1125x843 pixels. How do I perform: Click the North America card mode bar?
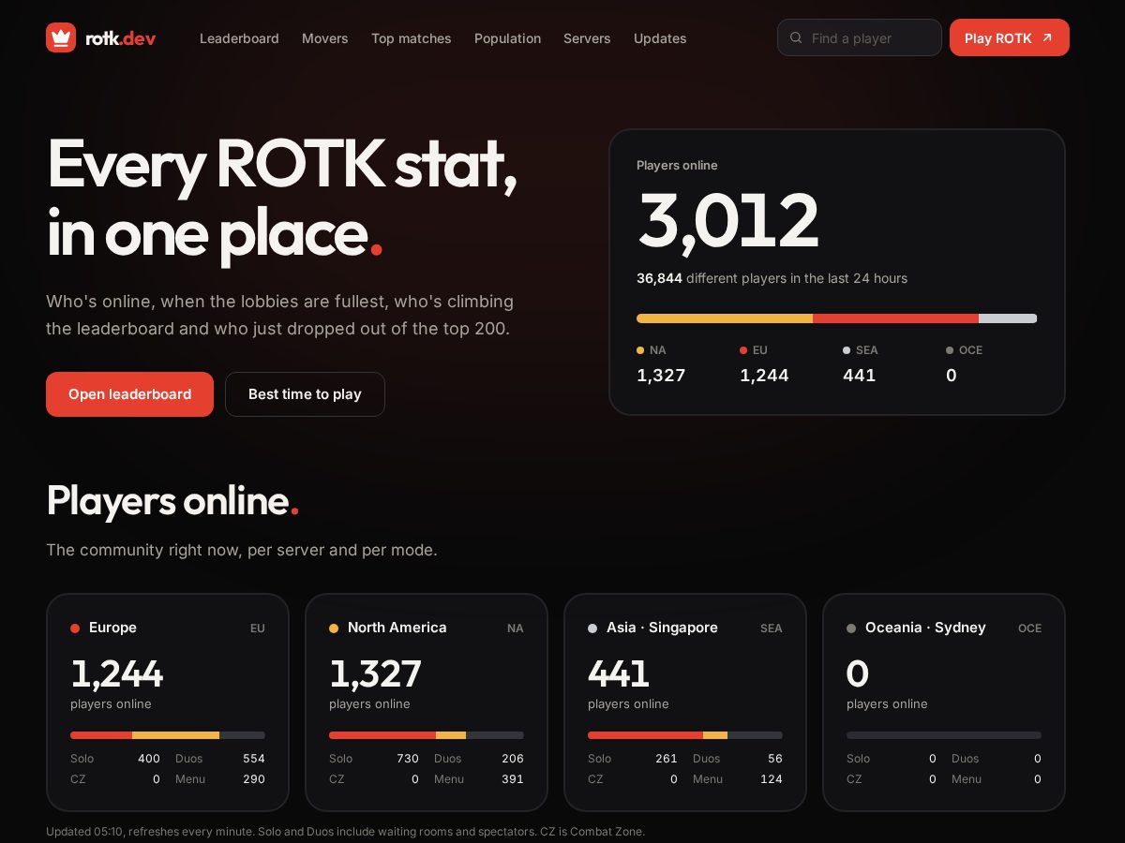427,735
